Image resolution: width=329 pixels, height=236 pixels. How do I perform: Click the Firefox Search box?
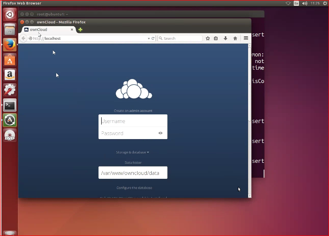(180, 38)
